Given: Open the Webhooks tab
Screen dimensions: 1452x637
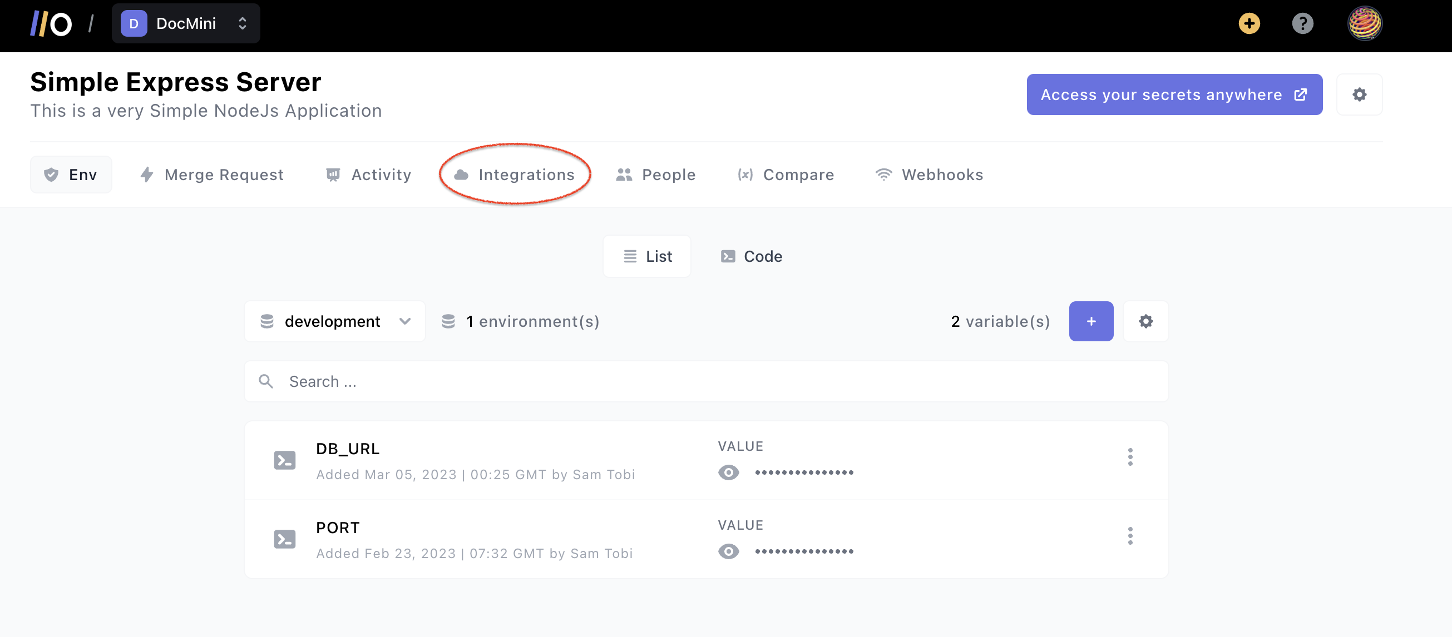Looking at the screenshot, I should 929,175.
